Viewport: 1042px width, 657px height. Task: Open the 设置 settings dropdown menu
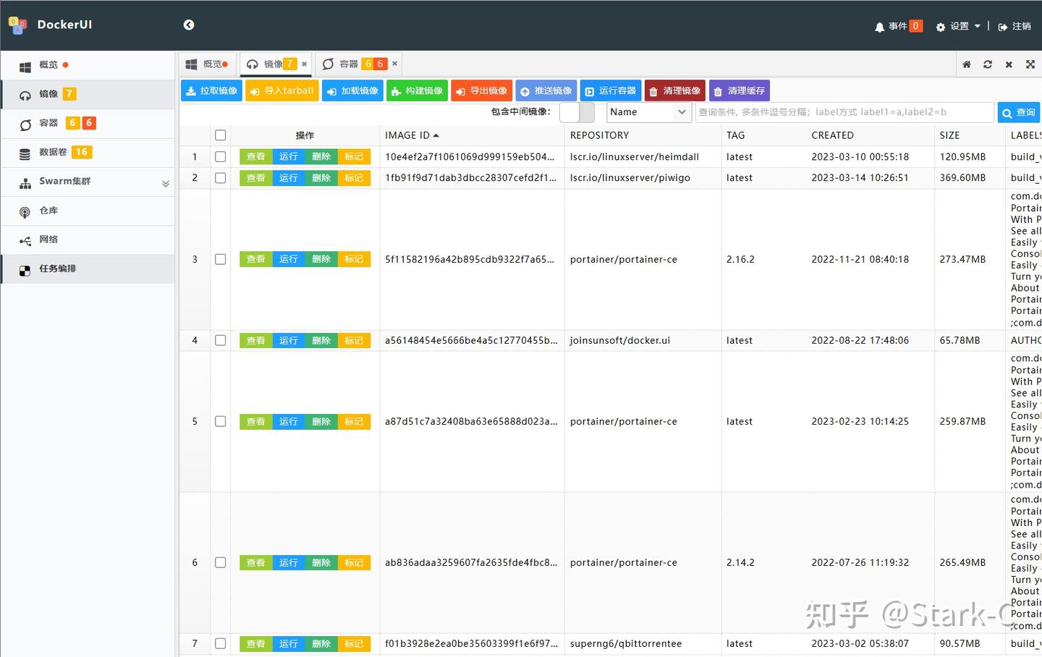tap(957, 26)
